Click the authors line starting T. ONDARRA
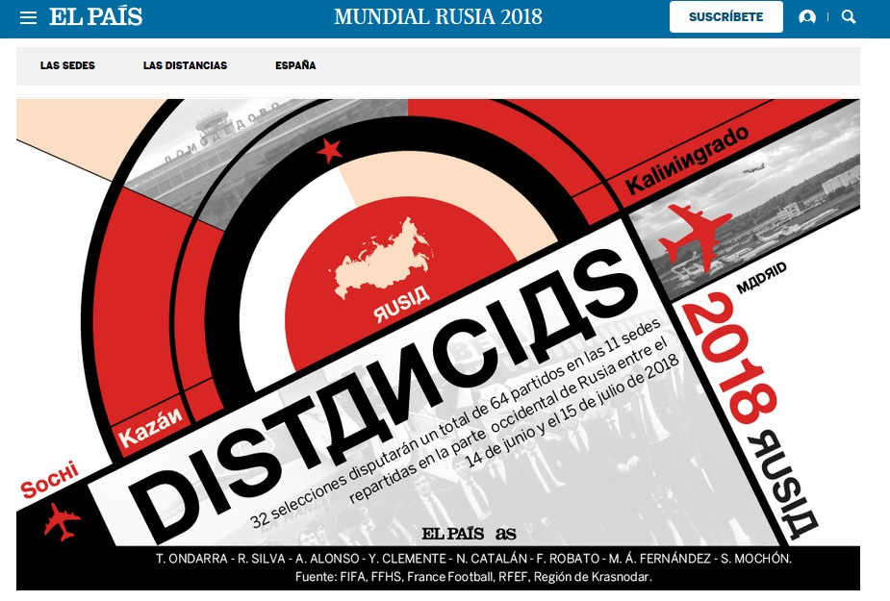This screenshot has width=890, height=601. 473,559
